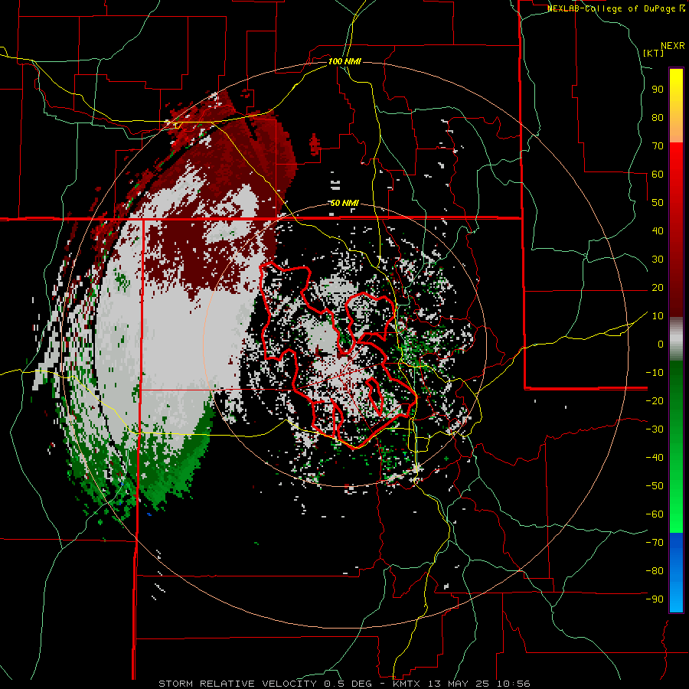Click the NEXR label above the color scale
The width and height of the screenshot is (689, 689).
[x=673, y=46]
